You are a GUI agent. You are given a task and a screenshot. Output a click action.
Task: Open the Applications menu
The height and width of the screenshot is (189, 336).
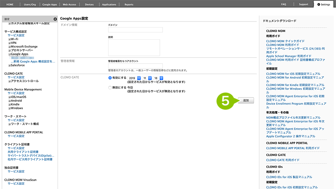coord(109,4)
